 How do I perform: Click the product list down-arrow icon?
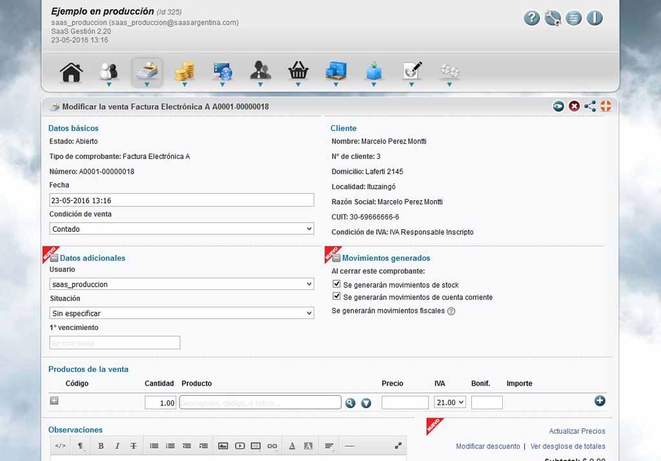coord(367,403)
